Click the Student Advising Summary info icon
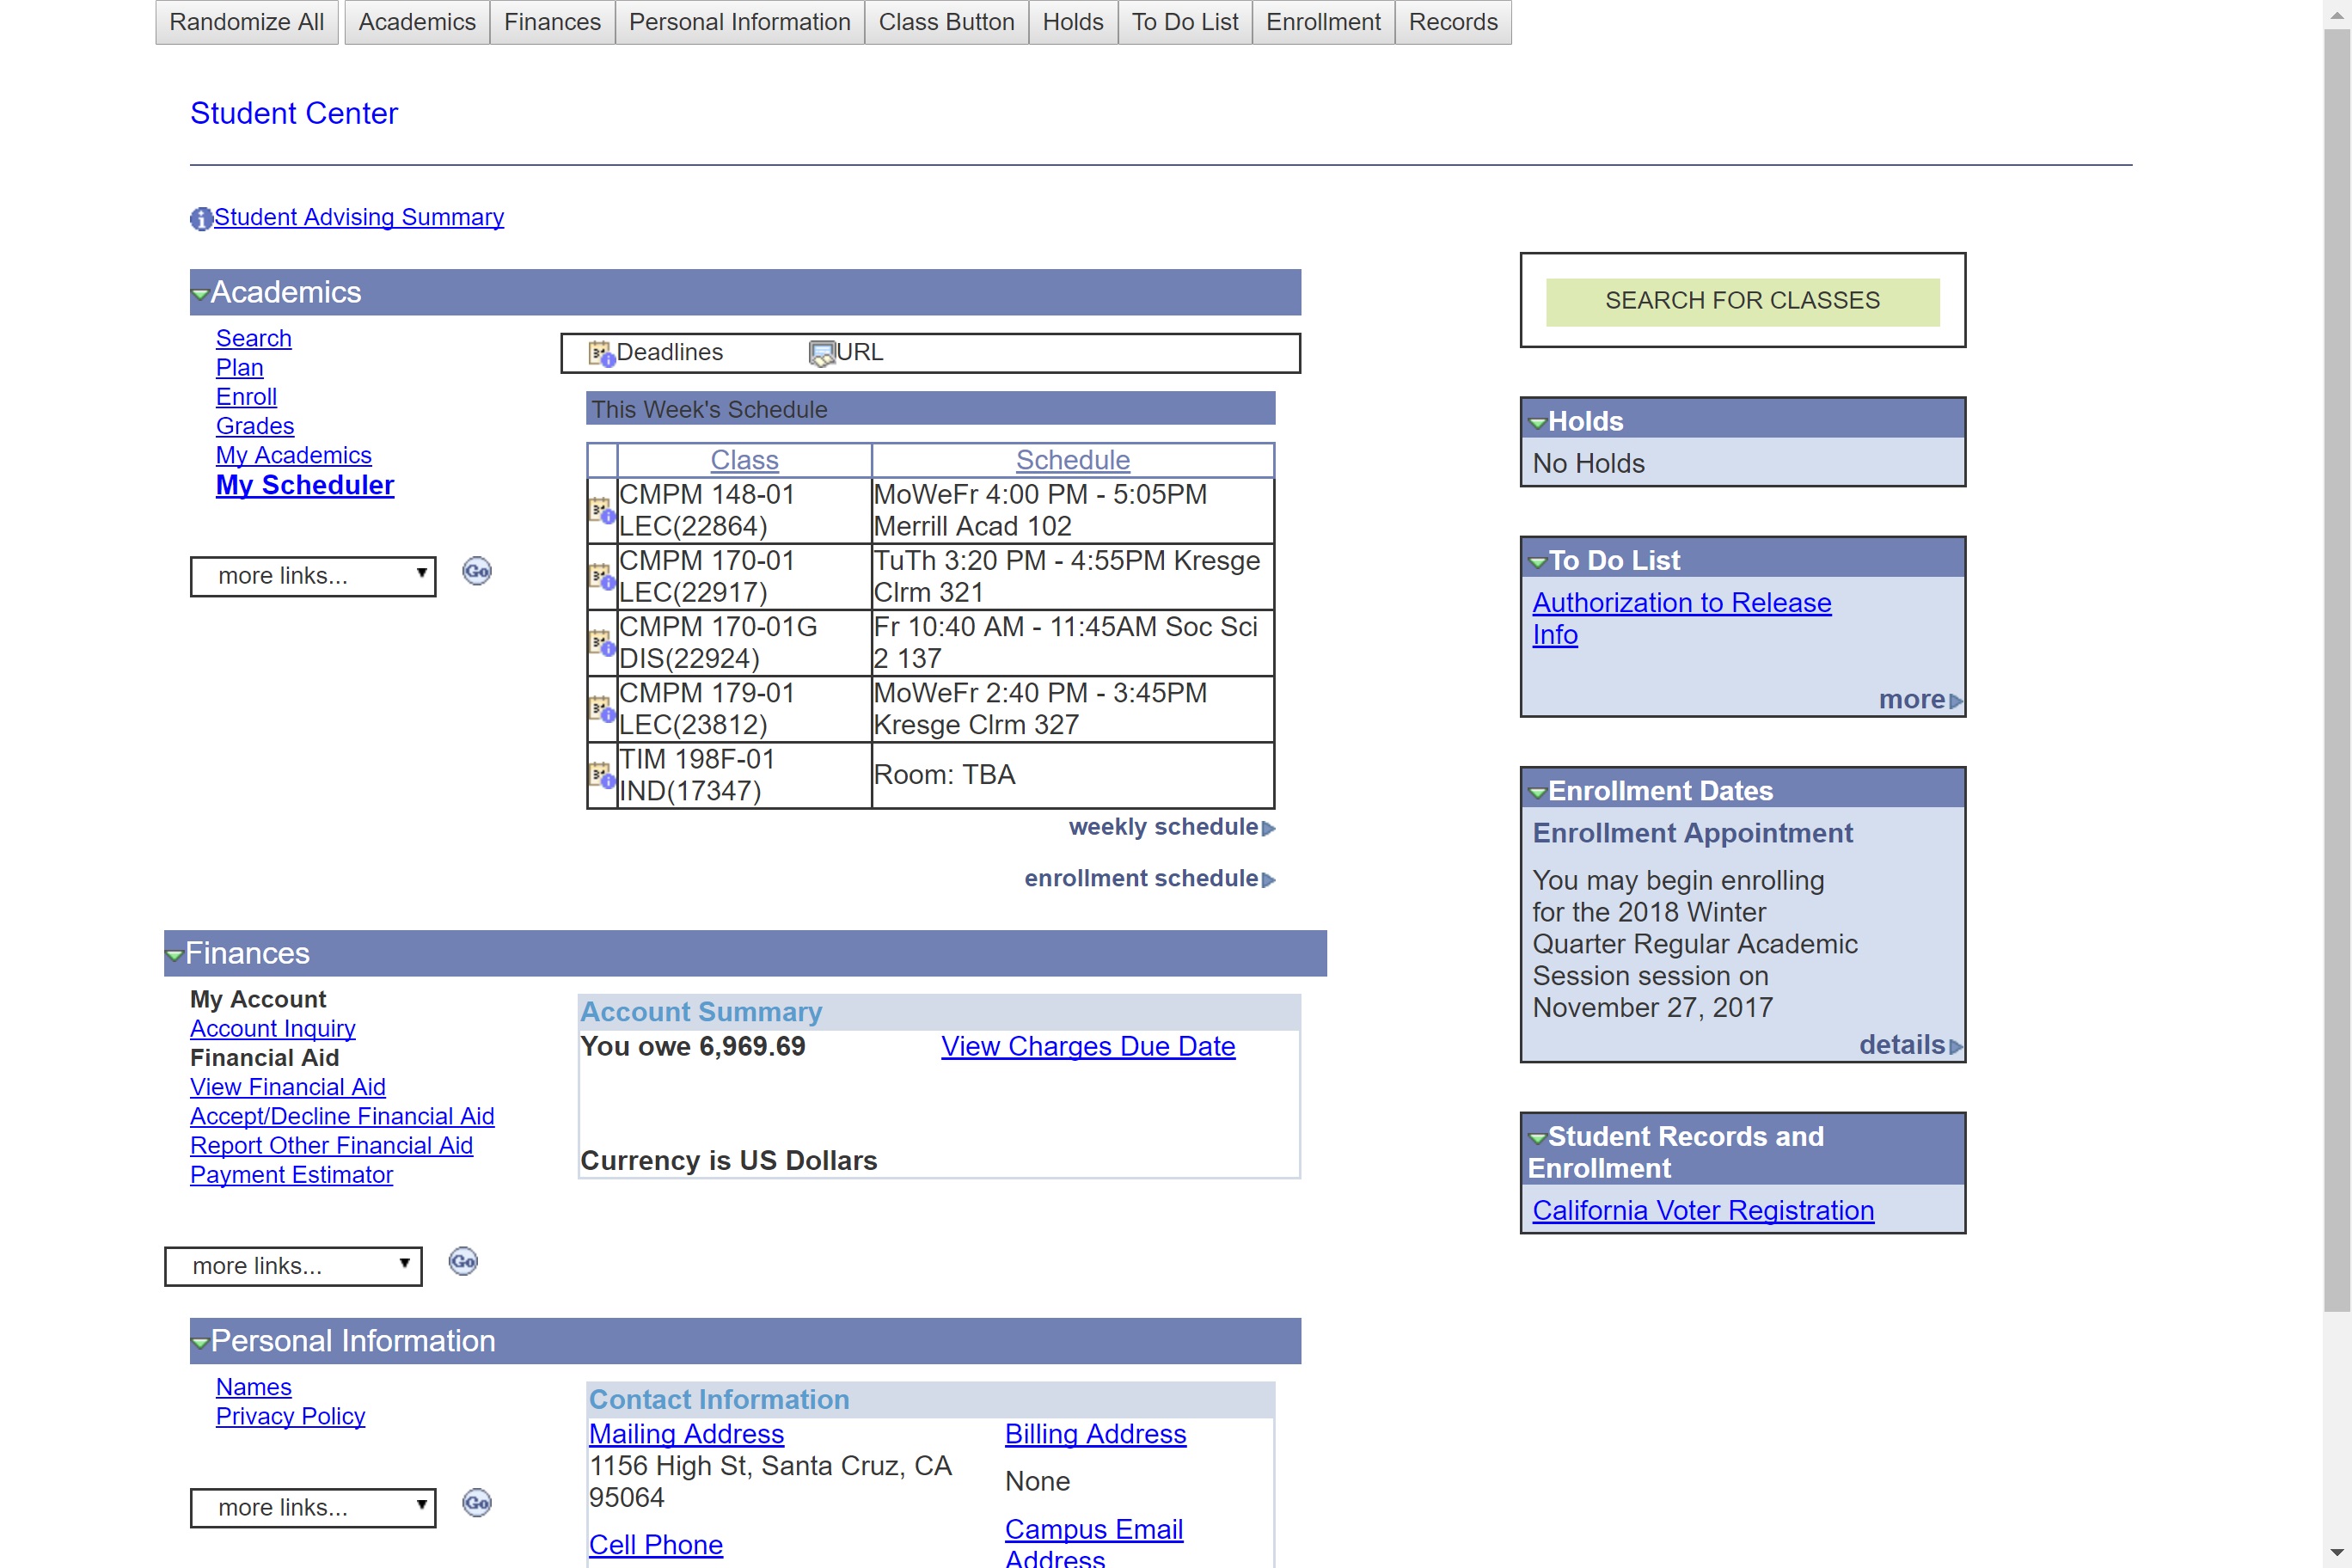 click(x=201, y=218)
